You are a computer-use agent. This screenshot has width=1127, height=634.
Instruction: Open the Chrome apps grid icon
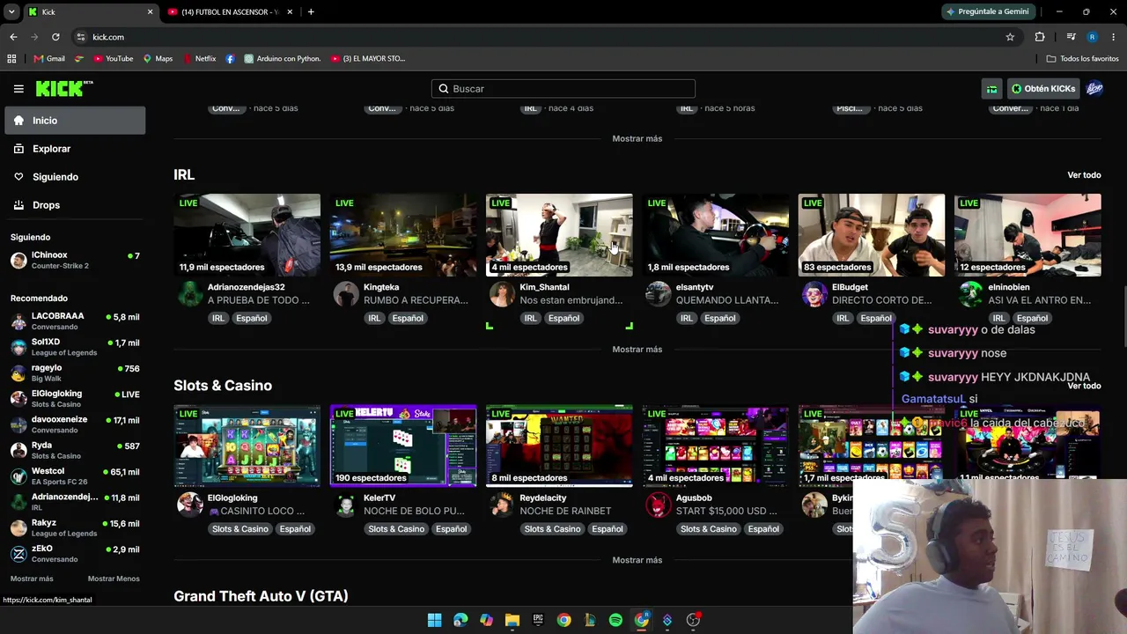11,59
